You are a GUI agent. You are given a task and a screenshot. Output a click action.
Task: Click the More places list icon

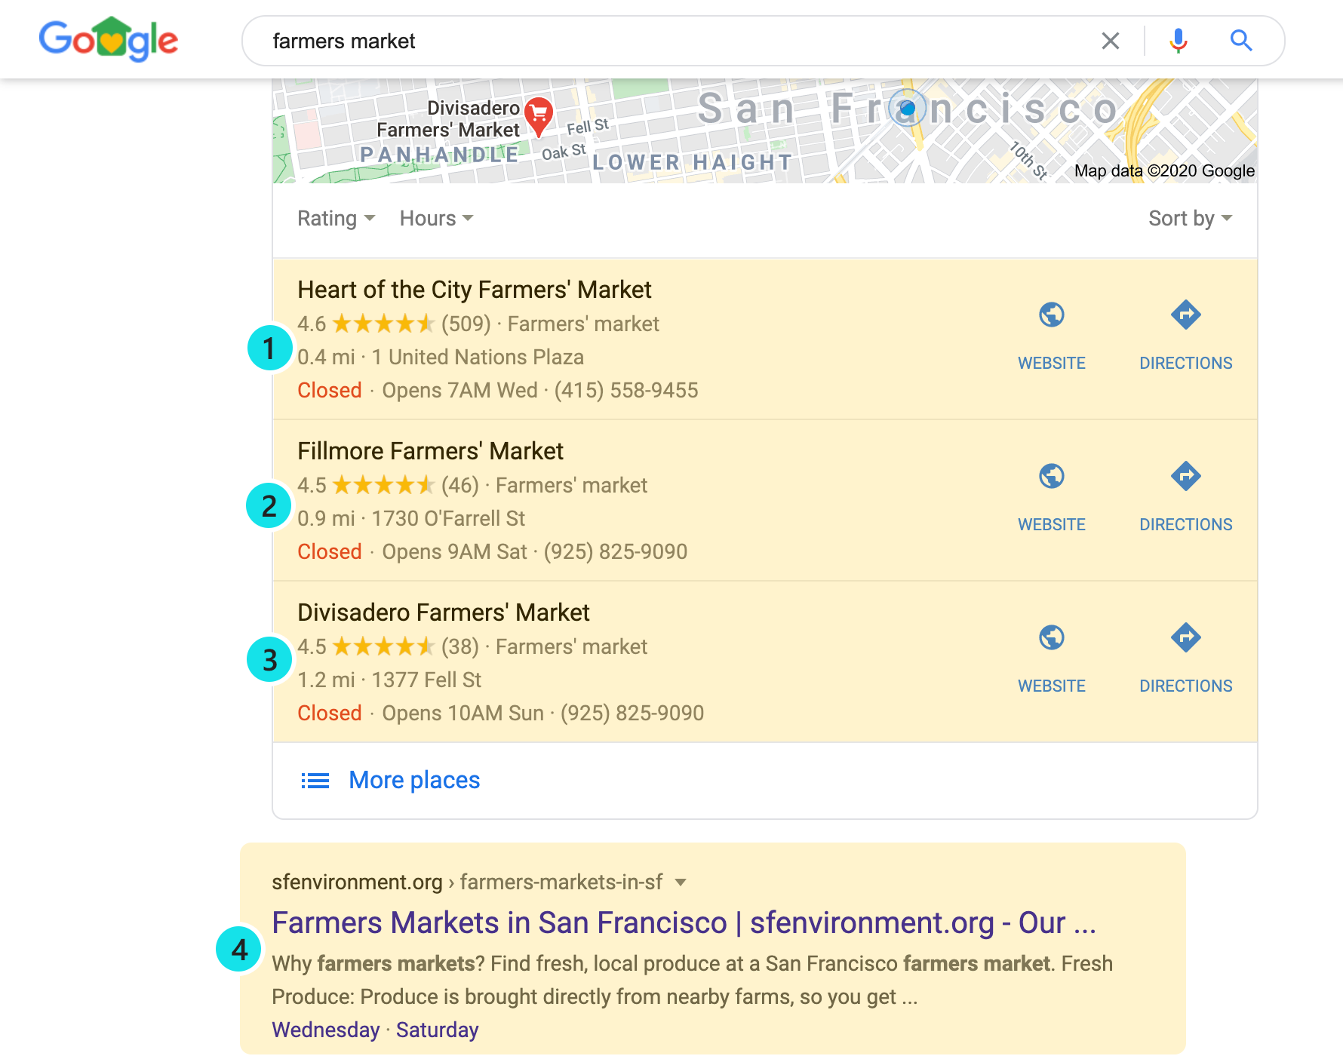click(x=315, y=781)
